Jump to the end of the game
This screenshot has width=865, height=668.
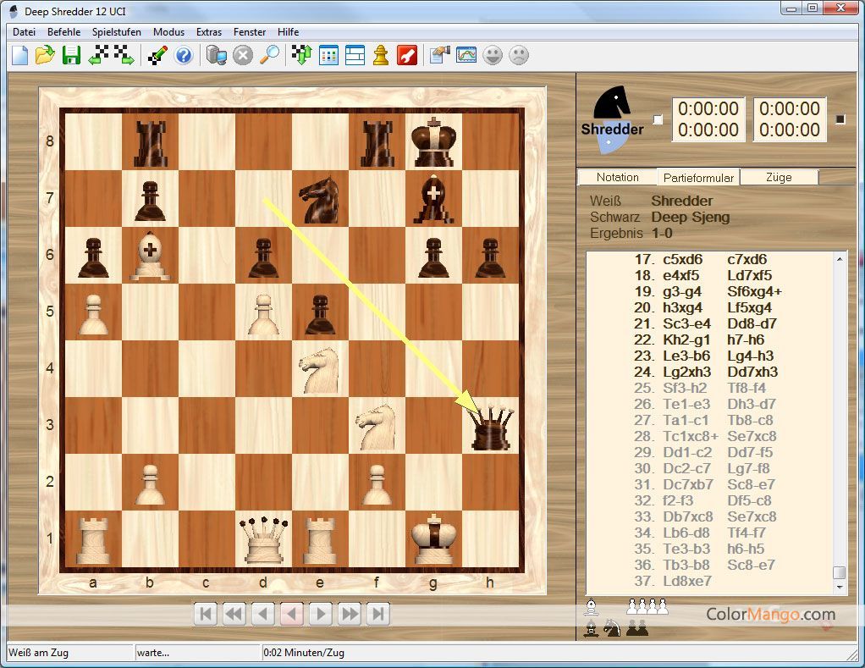click(378, 614)
